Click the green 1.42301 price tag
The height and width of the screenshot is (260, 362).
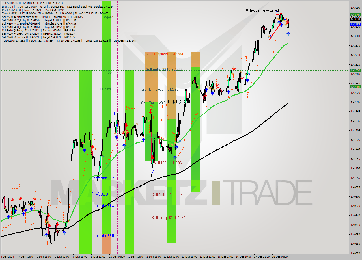(x=355, y=87)
